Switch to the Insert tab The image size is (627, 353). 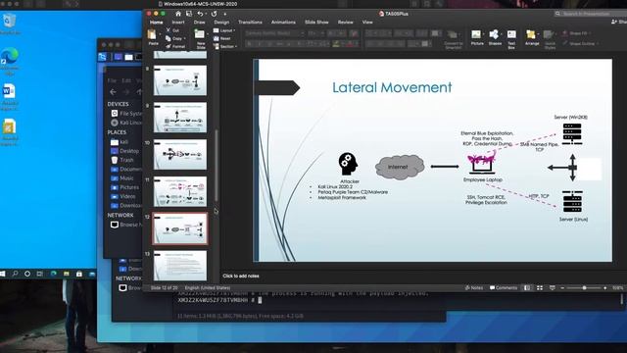(x=178, y=22)
